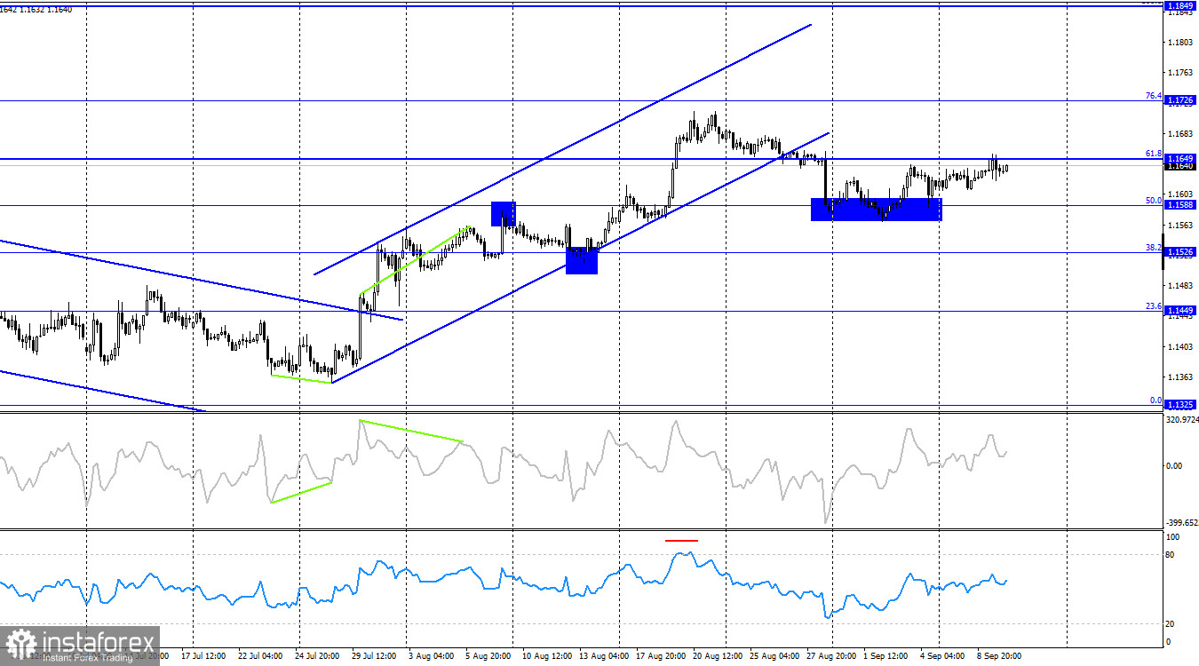Image resolution: width=1199 pixels, height=666 pixels.
Task: Click the 61.8 Fibonacci level label
Action: tap(1153, 153)
